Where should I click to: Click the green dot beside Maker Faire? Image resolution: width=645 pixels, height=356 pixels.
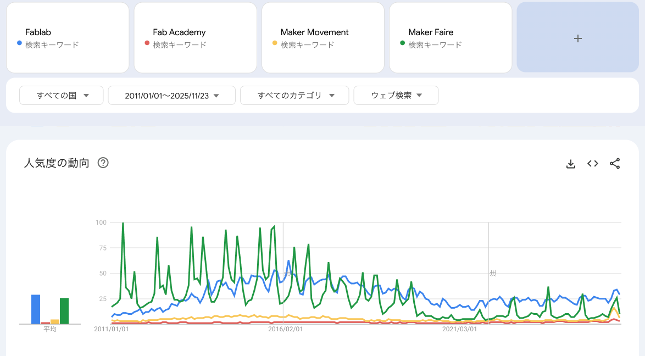pyautogui.click(x=402, y=43)
